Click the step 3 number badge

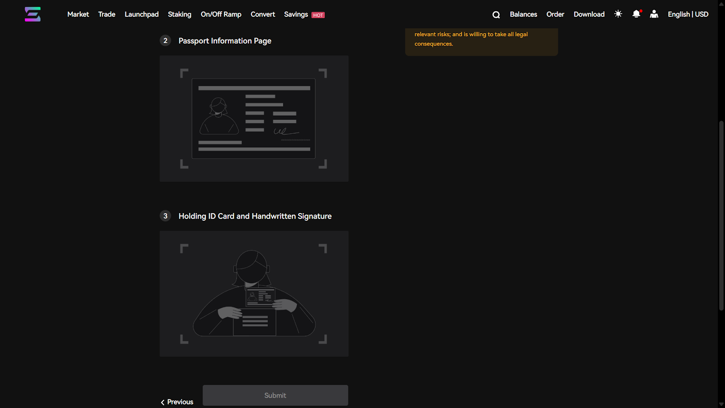pyautogui.click(x=165, y=216)
